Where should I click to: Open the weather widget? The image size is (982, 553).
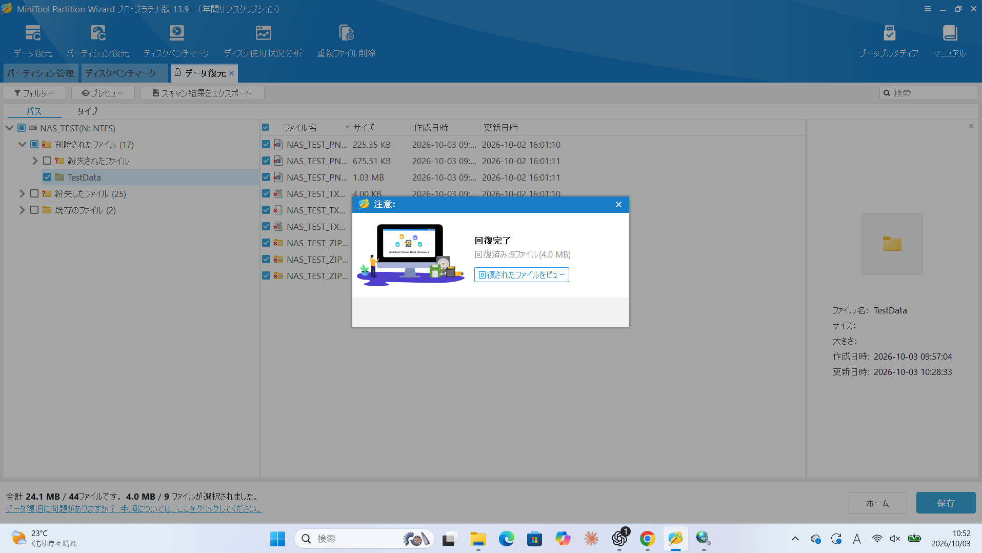click(x=44, y=539)
